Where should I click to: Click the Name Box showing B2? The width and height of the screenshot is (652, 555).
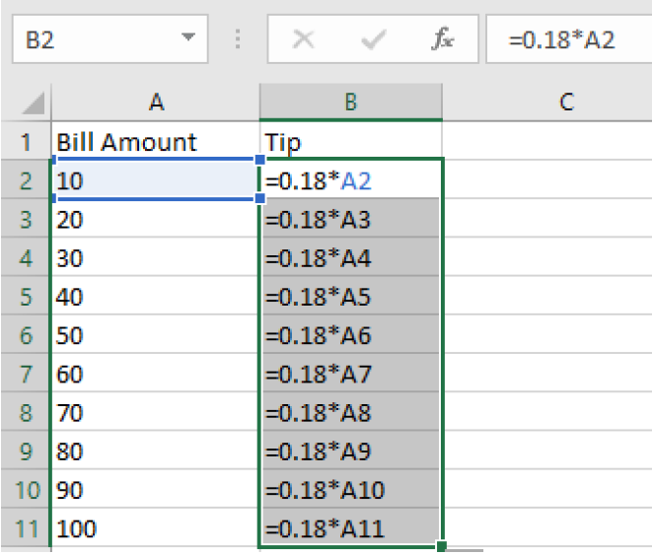(x=110, y=39)
